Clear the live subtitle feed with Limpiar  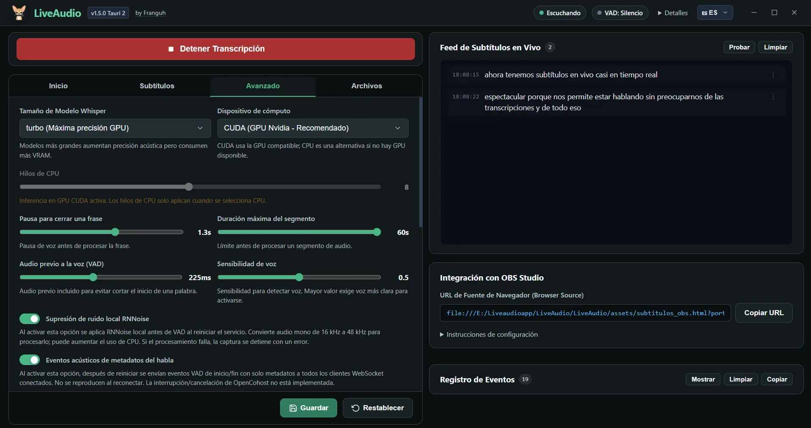tap(775, 47)
